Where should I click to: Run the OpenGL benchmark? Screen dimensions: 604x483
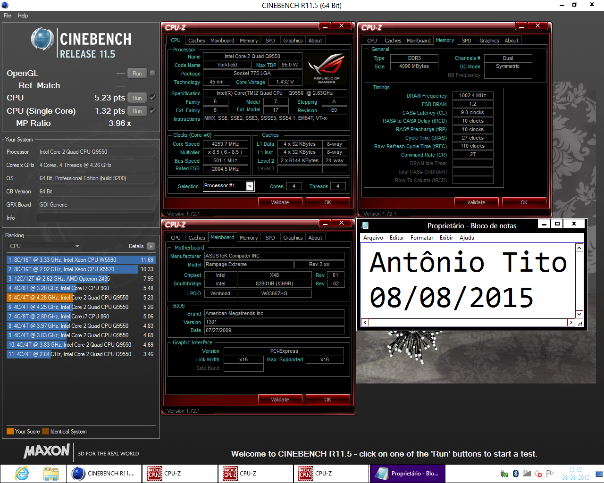[137, 73]
